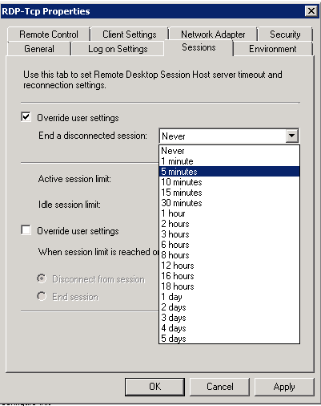The height and width of the screenshot is (406, 321).
Task: Switch to the Log on Settings tab
Action: (x=118, y=49)
